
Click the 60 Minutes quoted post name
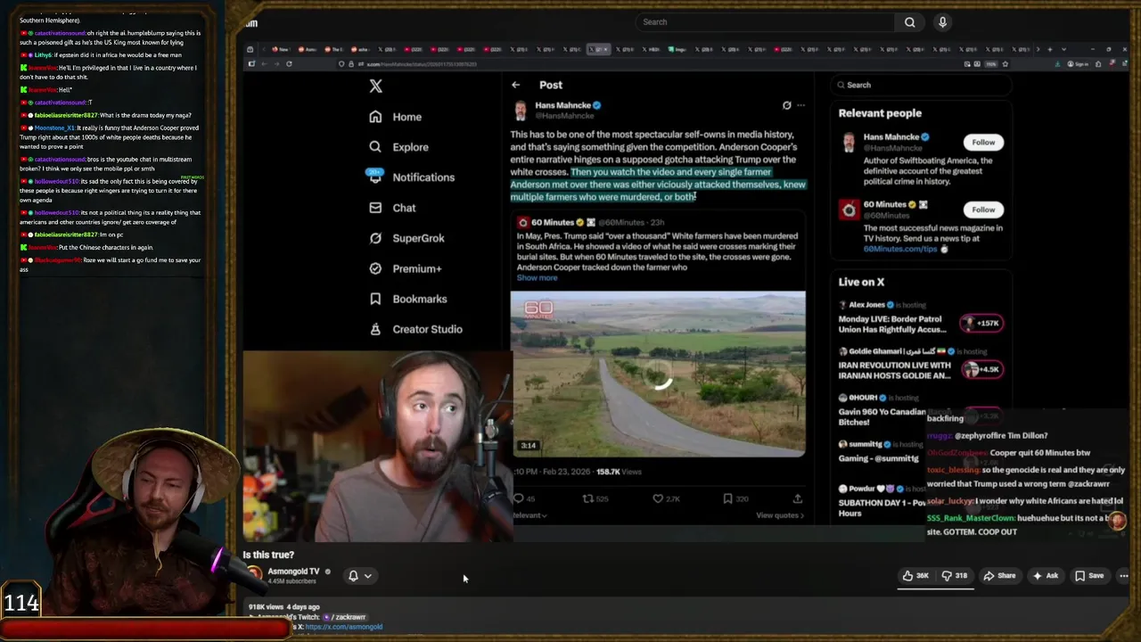click(553, 222)
